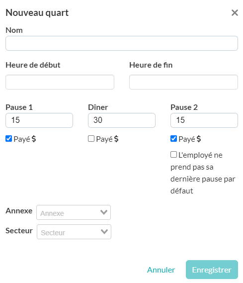This screenshot has width=243, height=283.
Task: Save the shift with Enregistrer
Action: [212, 270]
